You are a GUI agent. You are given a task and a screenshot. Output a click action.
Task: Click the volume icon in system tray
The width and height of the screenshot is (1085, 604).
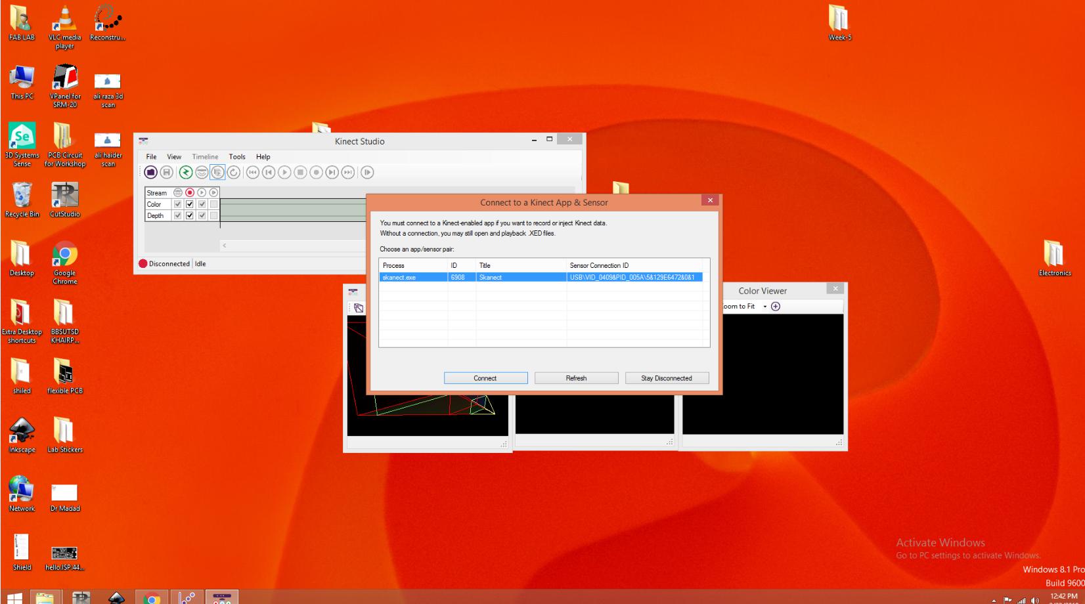click(1036, 599)
